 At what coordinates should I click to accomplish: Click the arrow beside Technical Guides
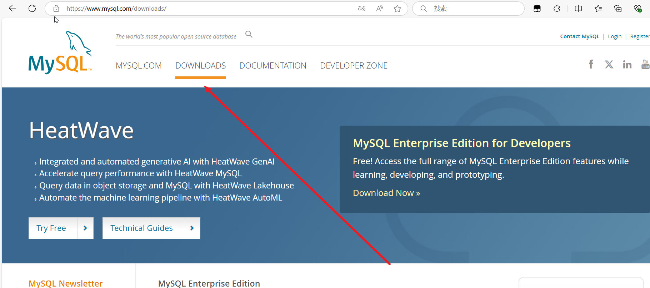click(x=192, y=228)
